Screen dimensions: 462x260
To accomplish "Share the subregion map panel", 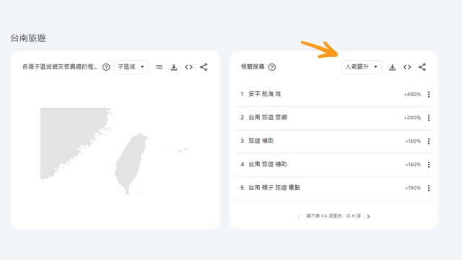I will click(204, 67).
